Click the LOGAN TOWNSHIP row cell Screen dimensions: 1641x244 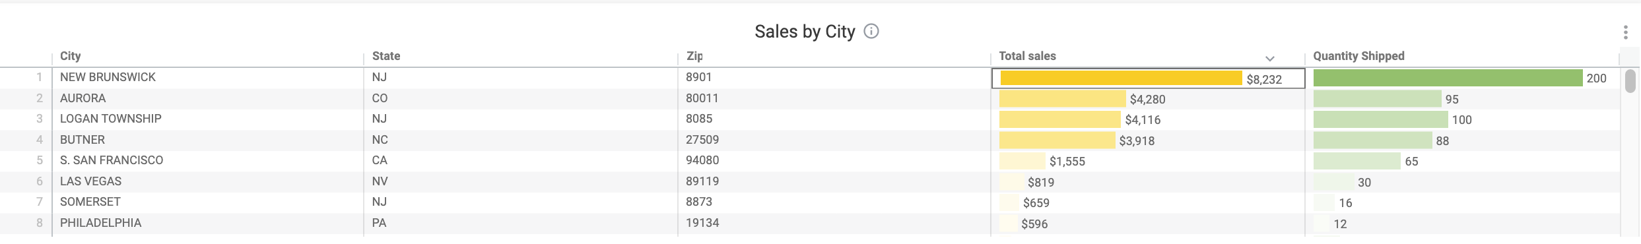click(208, 119)
